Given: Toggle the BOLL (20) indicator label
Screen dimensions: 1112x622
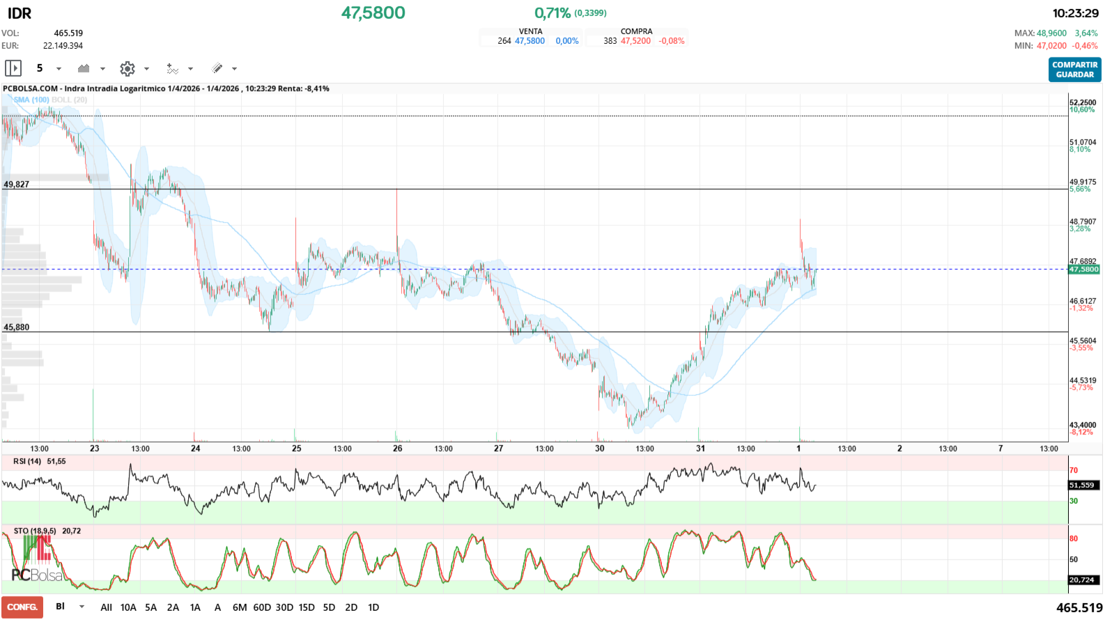Looking at the screenshot, I should click(70, 100).
